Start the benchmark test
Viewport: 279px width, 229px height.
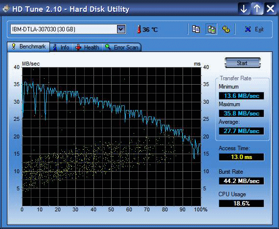click(243, 63)
